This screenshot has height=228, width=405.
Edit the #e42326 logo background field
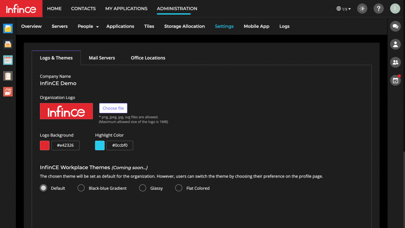pyautogui.click(x=65, y=145)
